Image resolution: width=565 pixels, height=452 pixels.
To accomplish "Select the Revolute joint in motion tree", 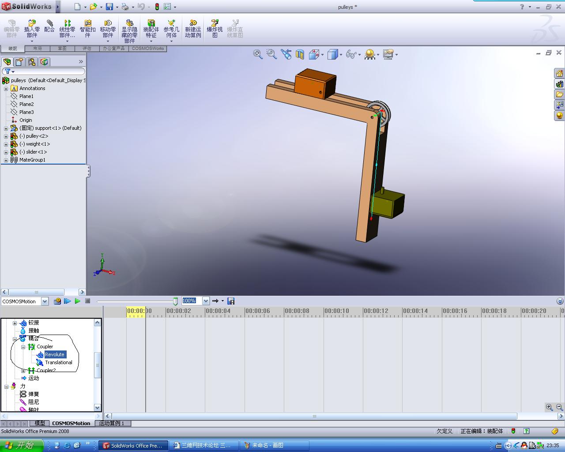I will pos(55,354).
